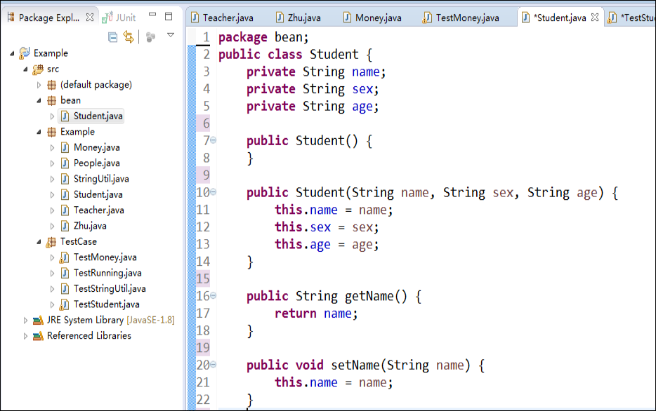Expand TestRunning.java node in tree
Screen dimensions: 656x411
(52, 274)
